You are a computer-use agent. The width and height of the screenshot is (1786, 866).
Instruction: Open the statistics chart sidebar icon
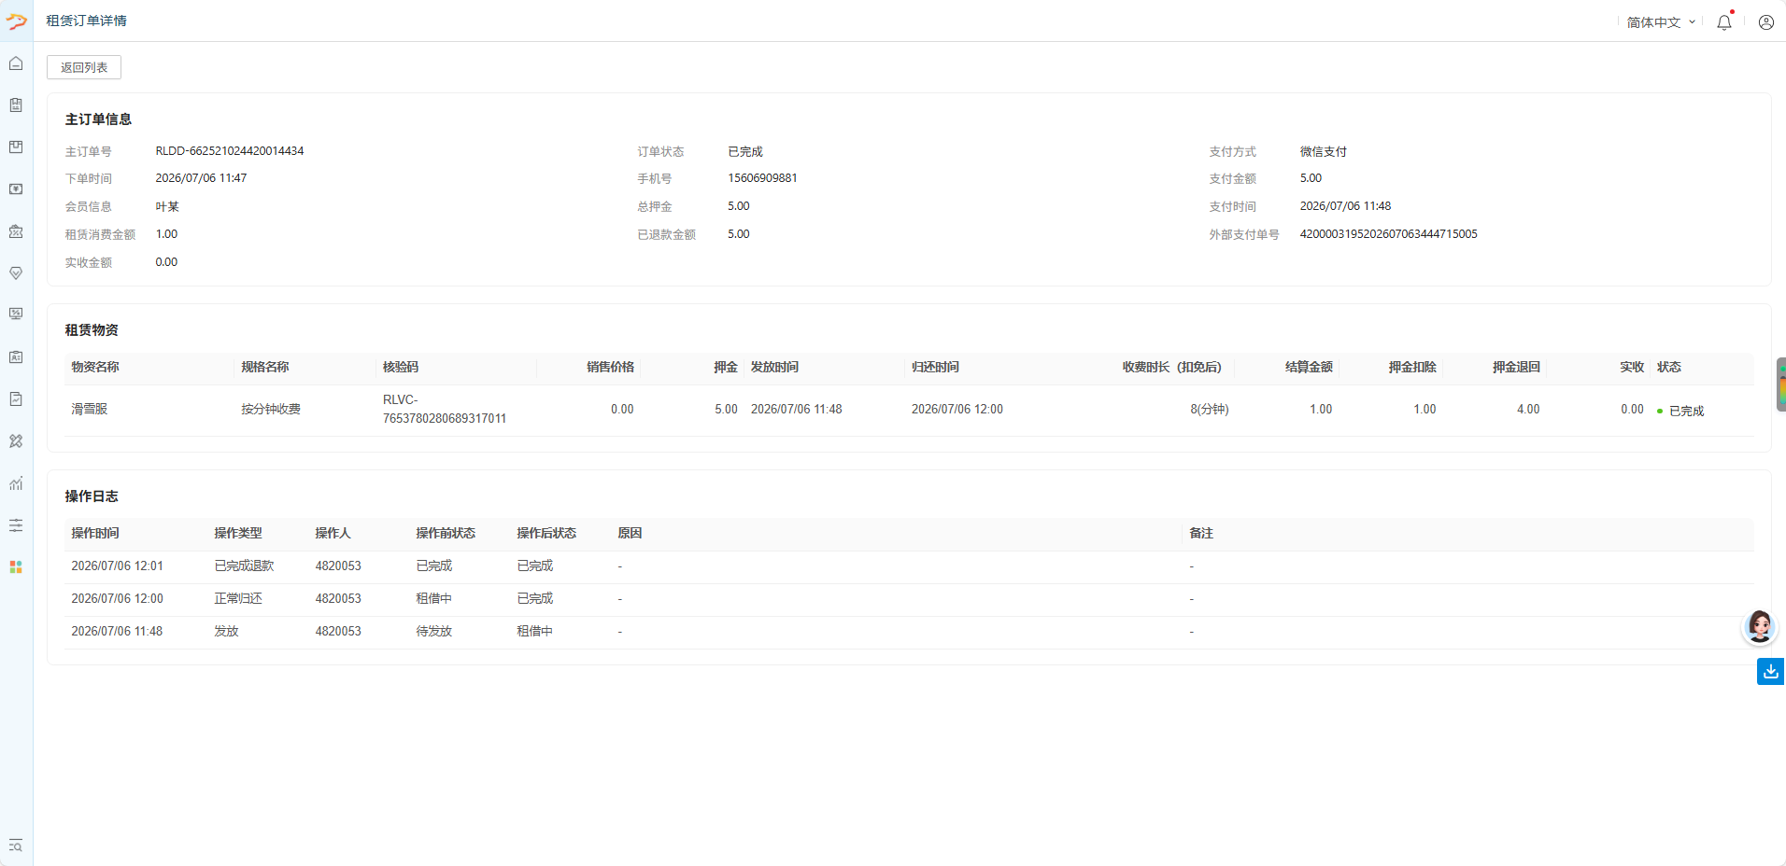(x=16, y=483)
